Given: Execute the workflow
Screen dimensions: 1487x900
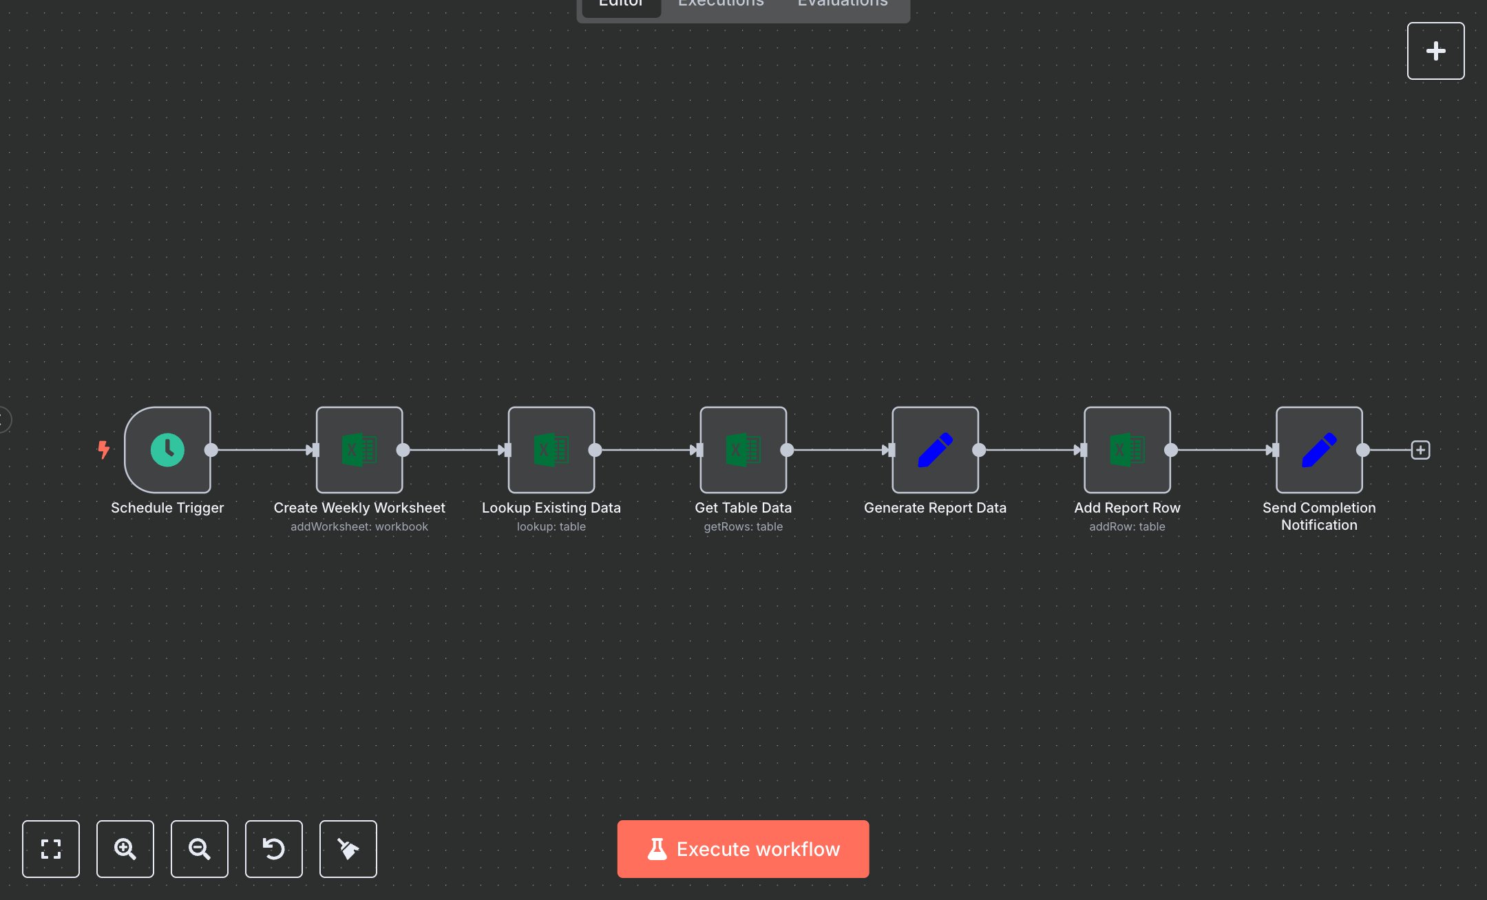Looking at the screenshot, I should pyautogui.click(x=743, y=848).
